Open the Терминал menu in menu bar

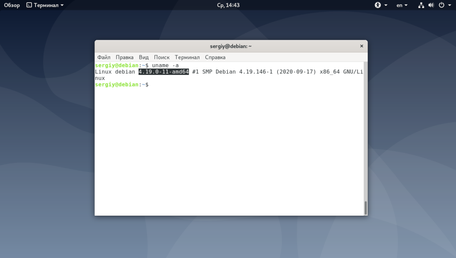[x=187, y=57]
